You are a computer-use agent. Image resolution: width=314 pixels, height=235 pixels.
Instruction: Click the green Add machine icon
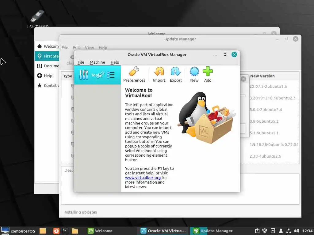(208, 75)
